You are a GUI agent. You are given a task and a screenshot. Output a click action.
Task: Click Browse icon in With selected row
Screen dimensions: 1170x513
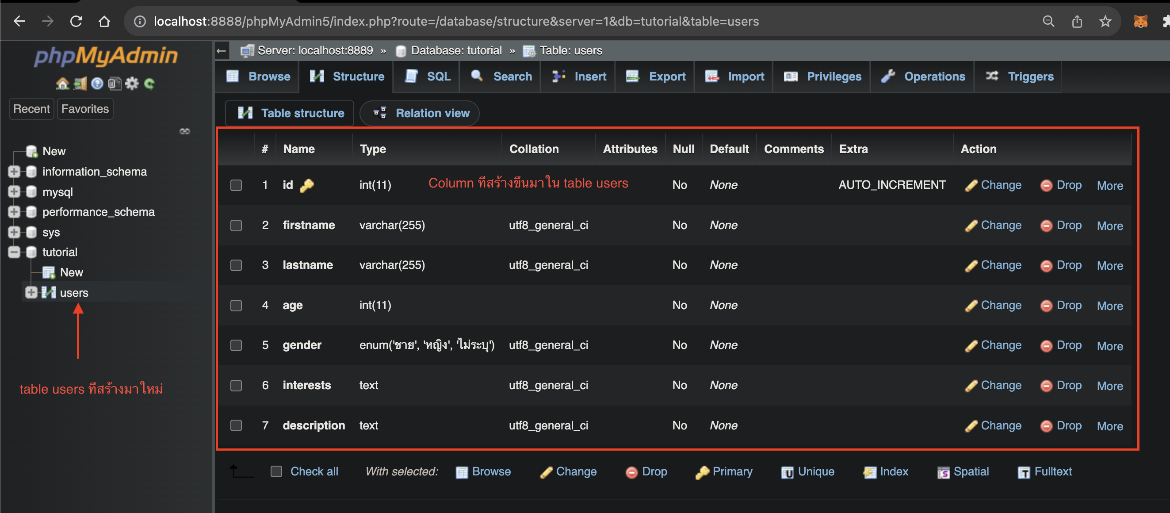click(462, 472)
